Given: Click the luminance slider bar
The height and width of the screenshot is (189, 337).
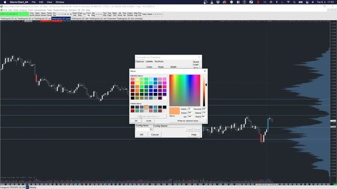Looking at the screenshot, I should (x=204, y=90).
